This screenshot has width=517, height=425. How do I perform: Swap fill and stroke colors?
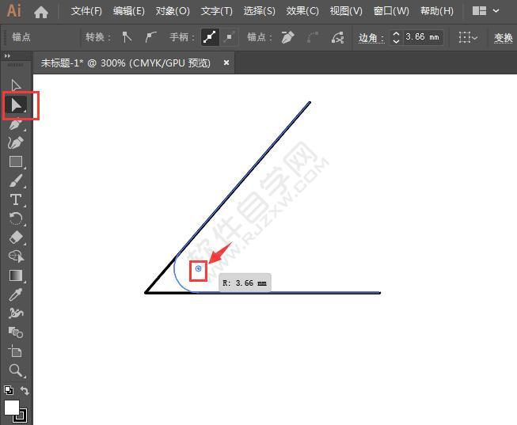click(x=25, y=391)
